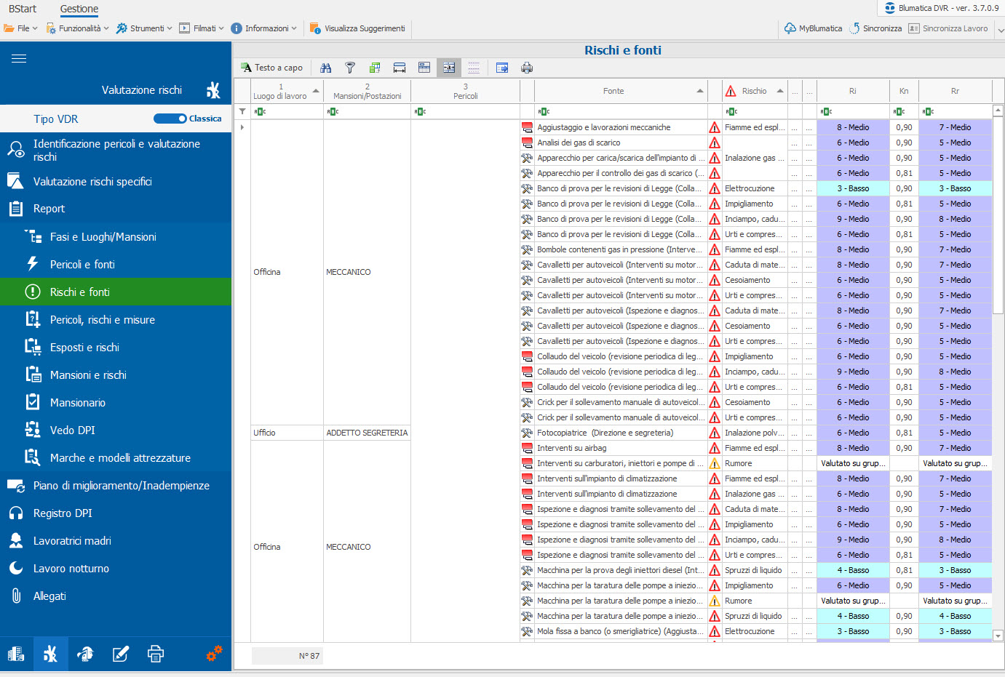The width and height of the screenshot is (1005, 677).
Task: Sort by the Luogo di lavoro column header
Action: coord(287,91)
